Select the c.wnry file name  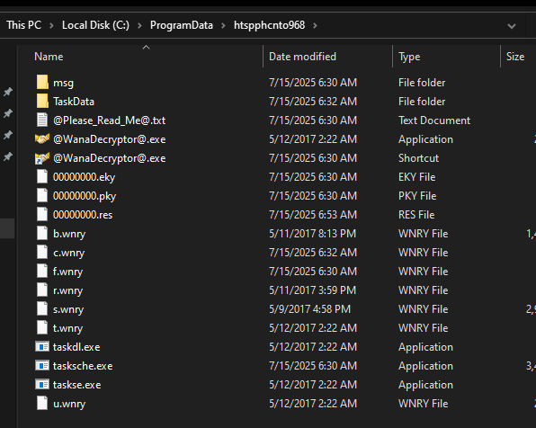point(68,254)
